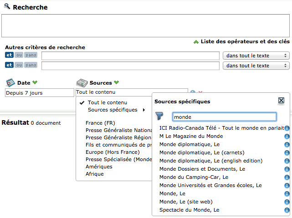Click the magnifying glass Recherche icon
The height and width of the screenshot is (218, 292).
(7, 6)
